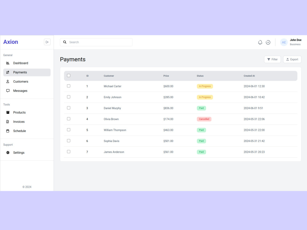Viewport: 307px width, 230px height.
Task: Click the Settings gear icon
Action: [8, 152]
